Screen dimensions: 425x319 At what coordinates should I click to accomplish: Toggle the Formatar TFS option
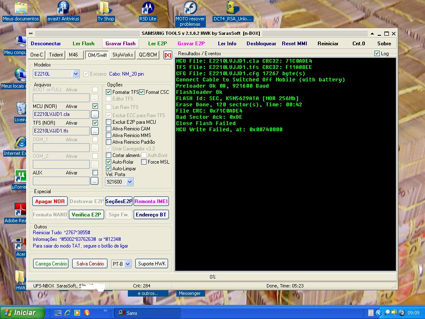pyautogui.click(x=108, y=92)
